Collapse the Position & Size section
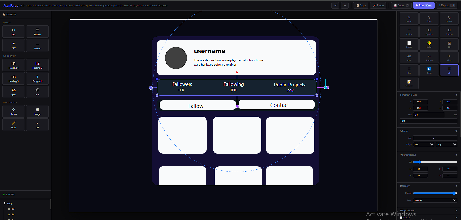 [456, 95]
